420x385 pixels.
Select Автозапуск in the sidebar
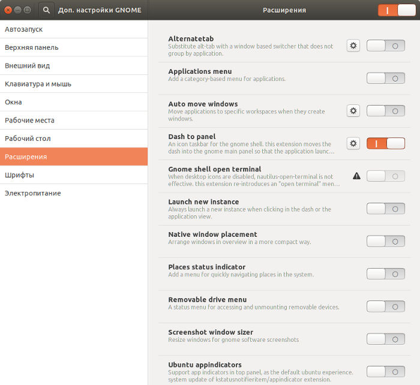pyautogui.click(x=74, y=29)
